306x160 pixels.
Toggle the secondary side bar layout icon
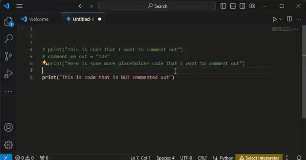pyautogui.click(x=242, y=6)
